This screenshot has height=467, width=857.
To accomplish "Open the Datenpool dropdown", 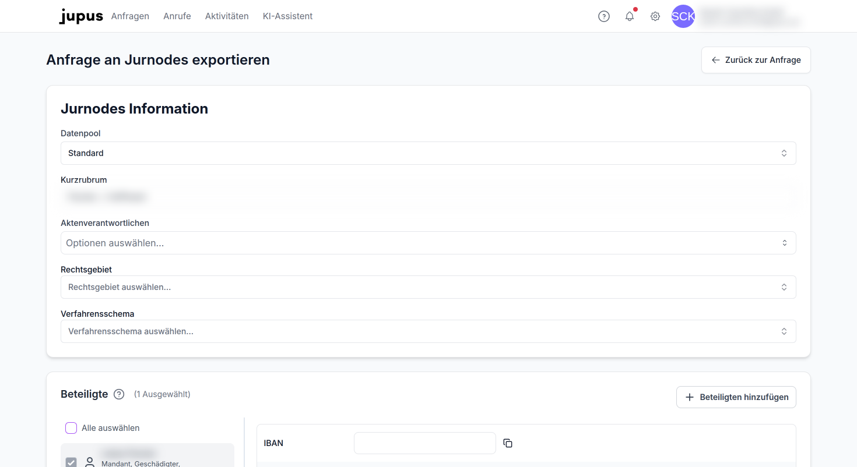I will (428, 153).
